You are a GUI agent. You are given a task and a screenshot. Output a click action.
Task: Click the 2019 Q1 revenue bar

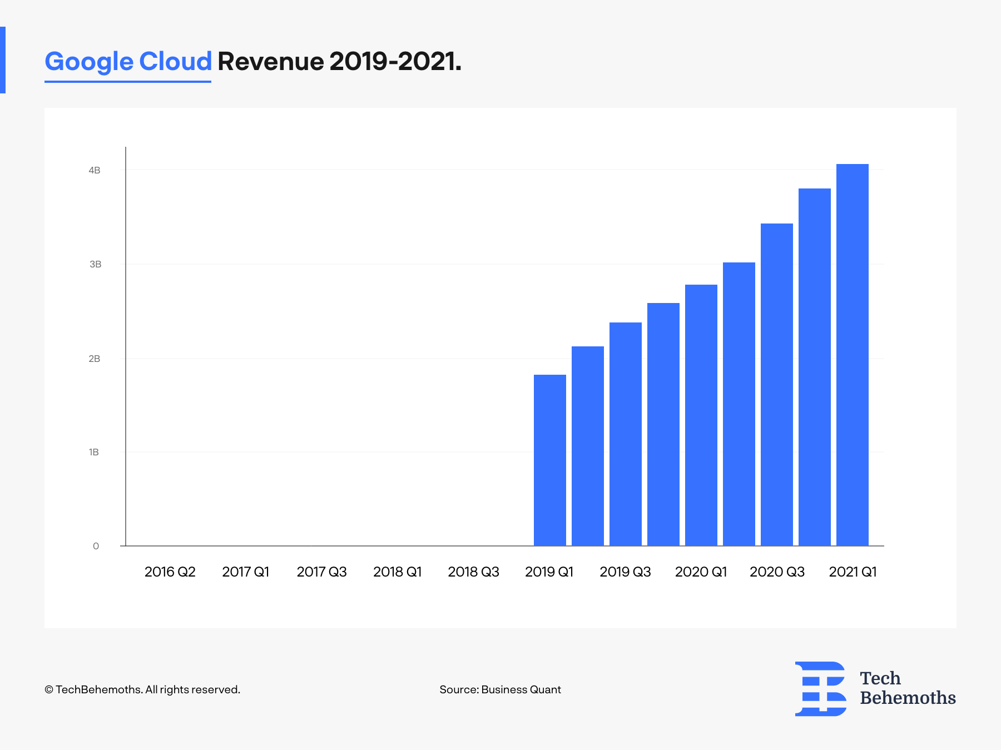550,460
